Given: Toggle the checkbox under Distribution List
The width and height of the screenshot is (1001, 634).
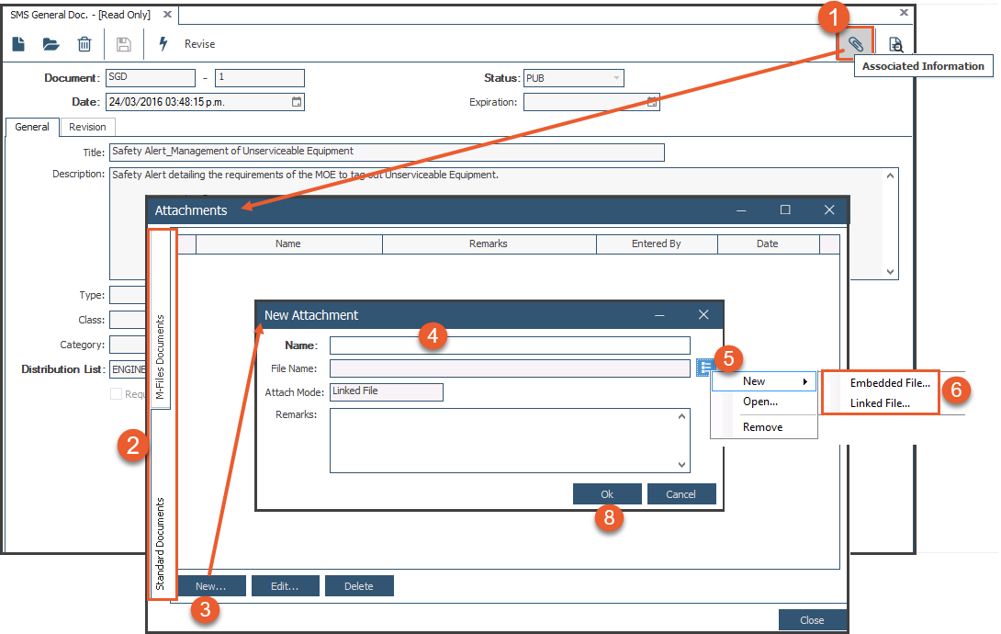Looking at the screenshot, I should click(x=116, y=394).
